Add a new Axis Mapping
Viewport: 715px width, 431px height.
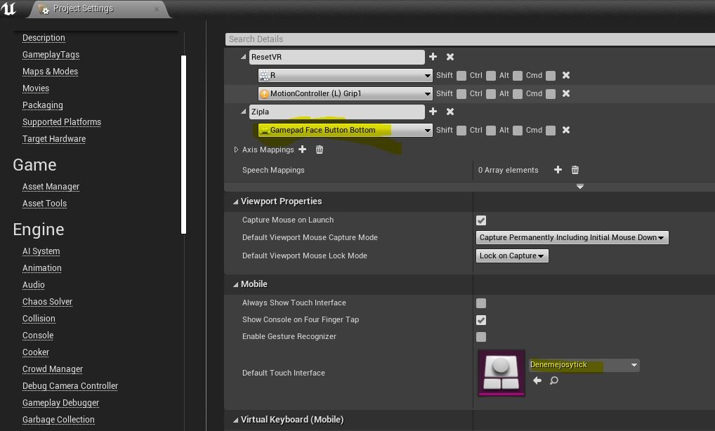(302, 149)
